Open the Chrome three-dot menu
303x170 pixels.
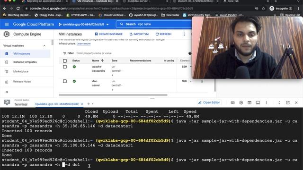[x=299, y=8]
